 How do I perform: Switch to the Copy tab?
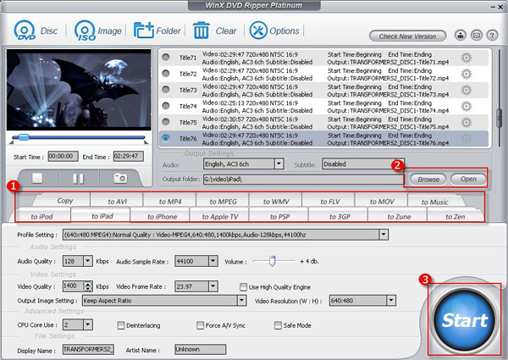(65, 201)
